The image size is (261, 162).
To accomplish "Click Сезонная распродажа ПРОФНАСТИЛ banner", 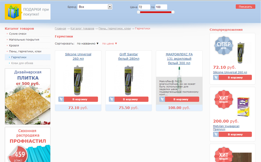I will [28, 144].
